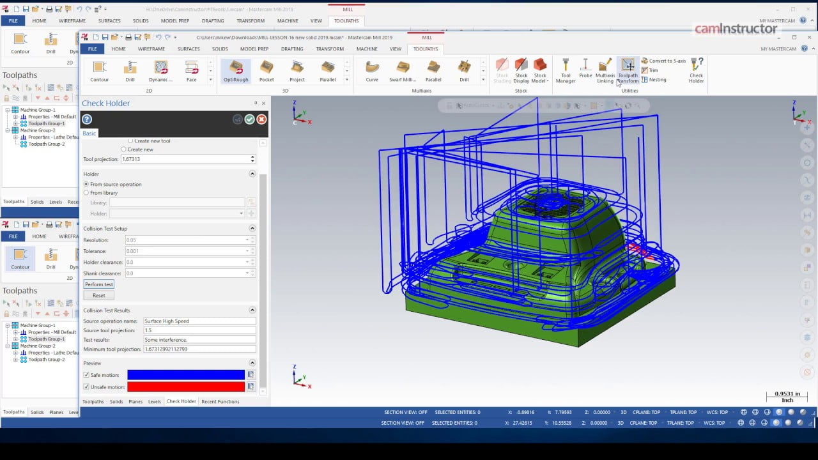Image resolution: width=818 pixels, height=460 pixels.
Task: Toggle the Unsafe motion checkbox
Action: pos(87,387)
